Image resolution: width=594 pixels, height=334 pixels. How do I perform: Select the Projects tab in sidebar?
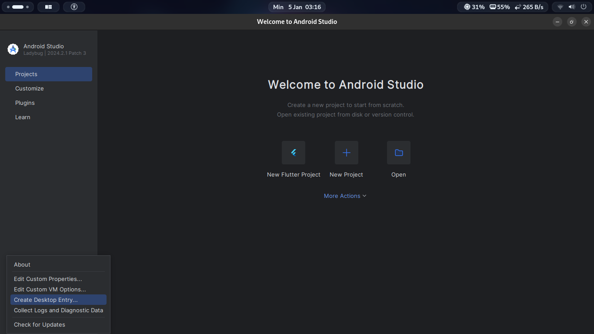49,74
